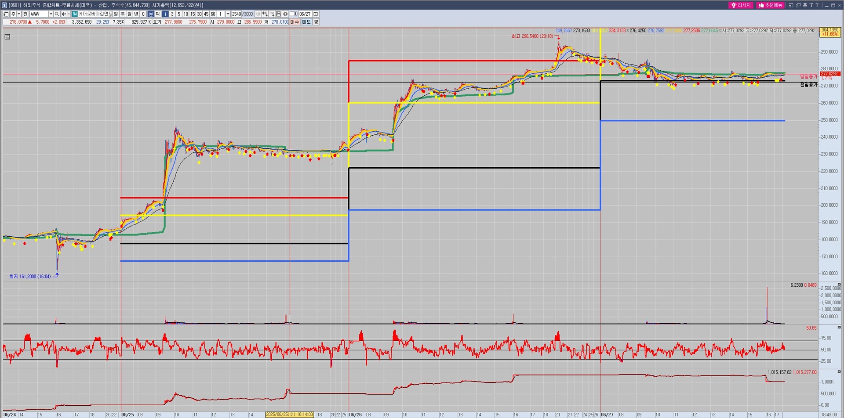
Task: Open the calendar date picker icon
Action: 316,14
